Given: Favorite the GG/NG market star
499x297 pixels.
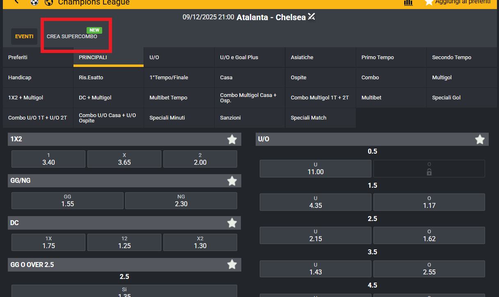Looking at the screenshot, I should [232, 181].
